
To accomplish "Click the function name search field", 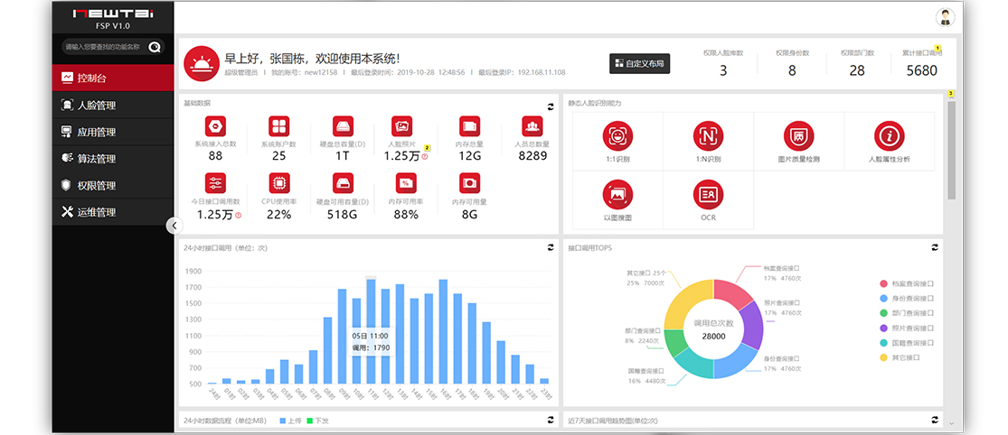I will coord(102,47).
